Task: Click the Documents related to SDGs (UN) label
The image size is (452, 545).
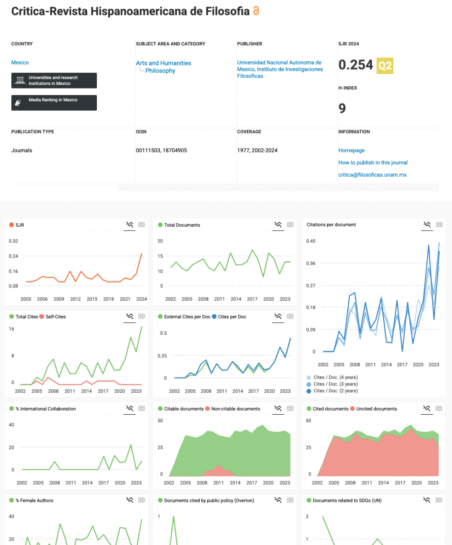Action: 347,500
